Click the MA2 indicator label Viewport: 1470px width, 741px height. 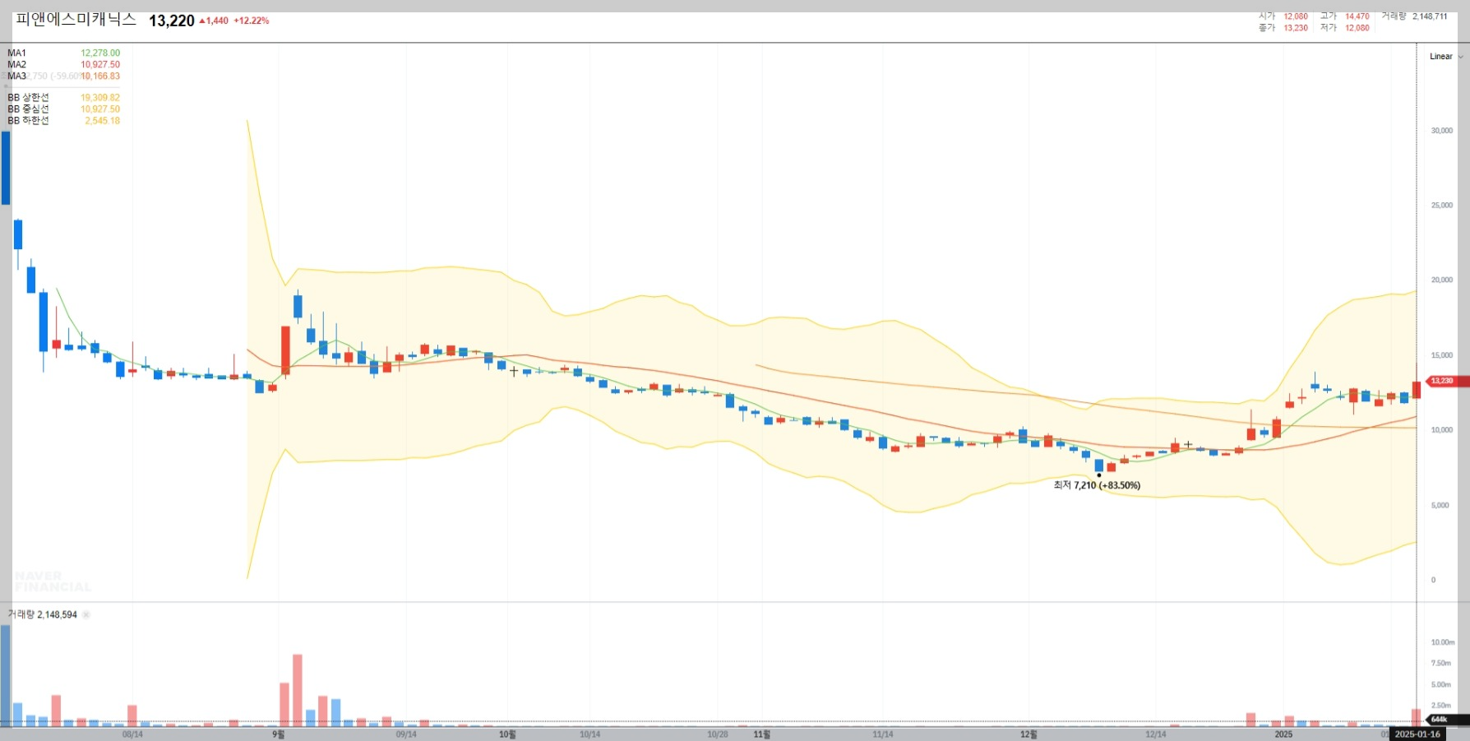click(x=16, y=64)
